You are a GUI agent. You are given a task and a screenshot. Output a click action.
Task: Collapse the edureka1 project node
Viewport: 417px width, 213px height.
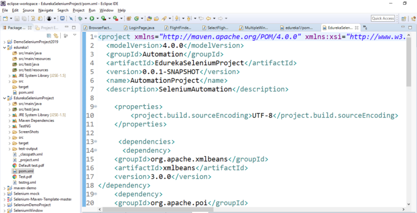coord(4,48)
